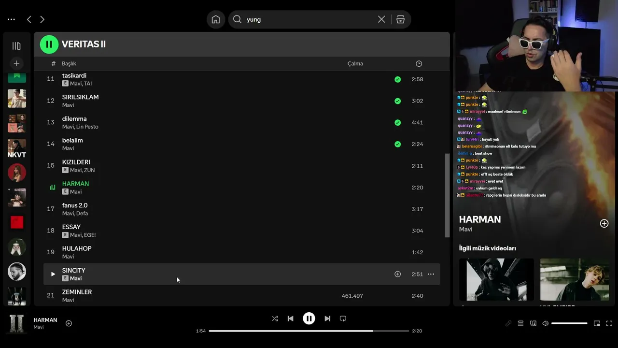The image size is (618, 348).
Task: Open artist EGE! from ESSAY row
Action: (x=90, y=235)
